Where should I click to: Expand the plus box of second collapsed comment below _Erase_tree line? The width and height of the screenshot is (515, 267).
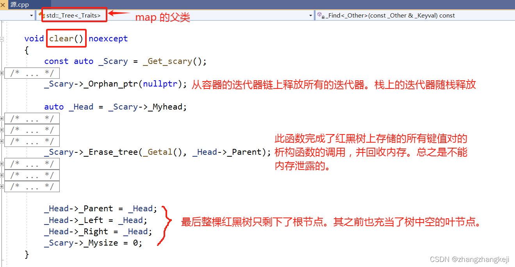pyautogui.click(x=2, y=175)
